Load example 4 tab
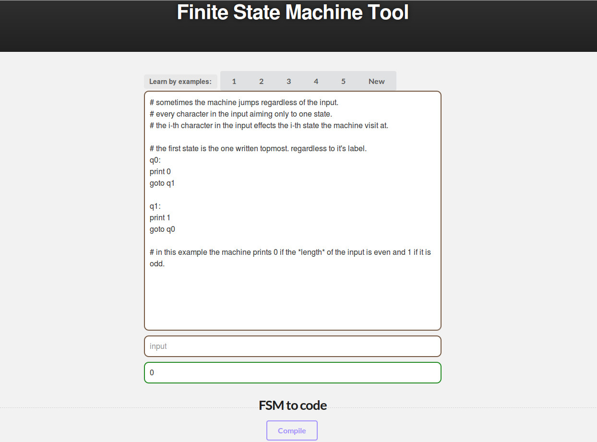 [x=316, y=81]
